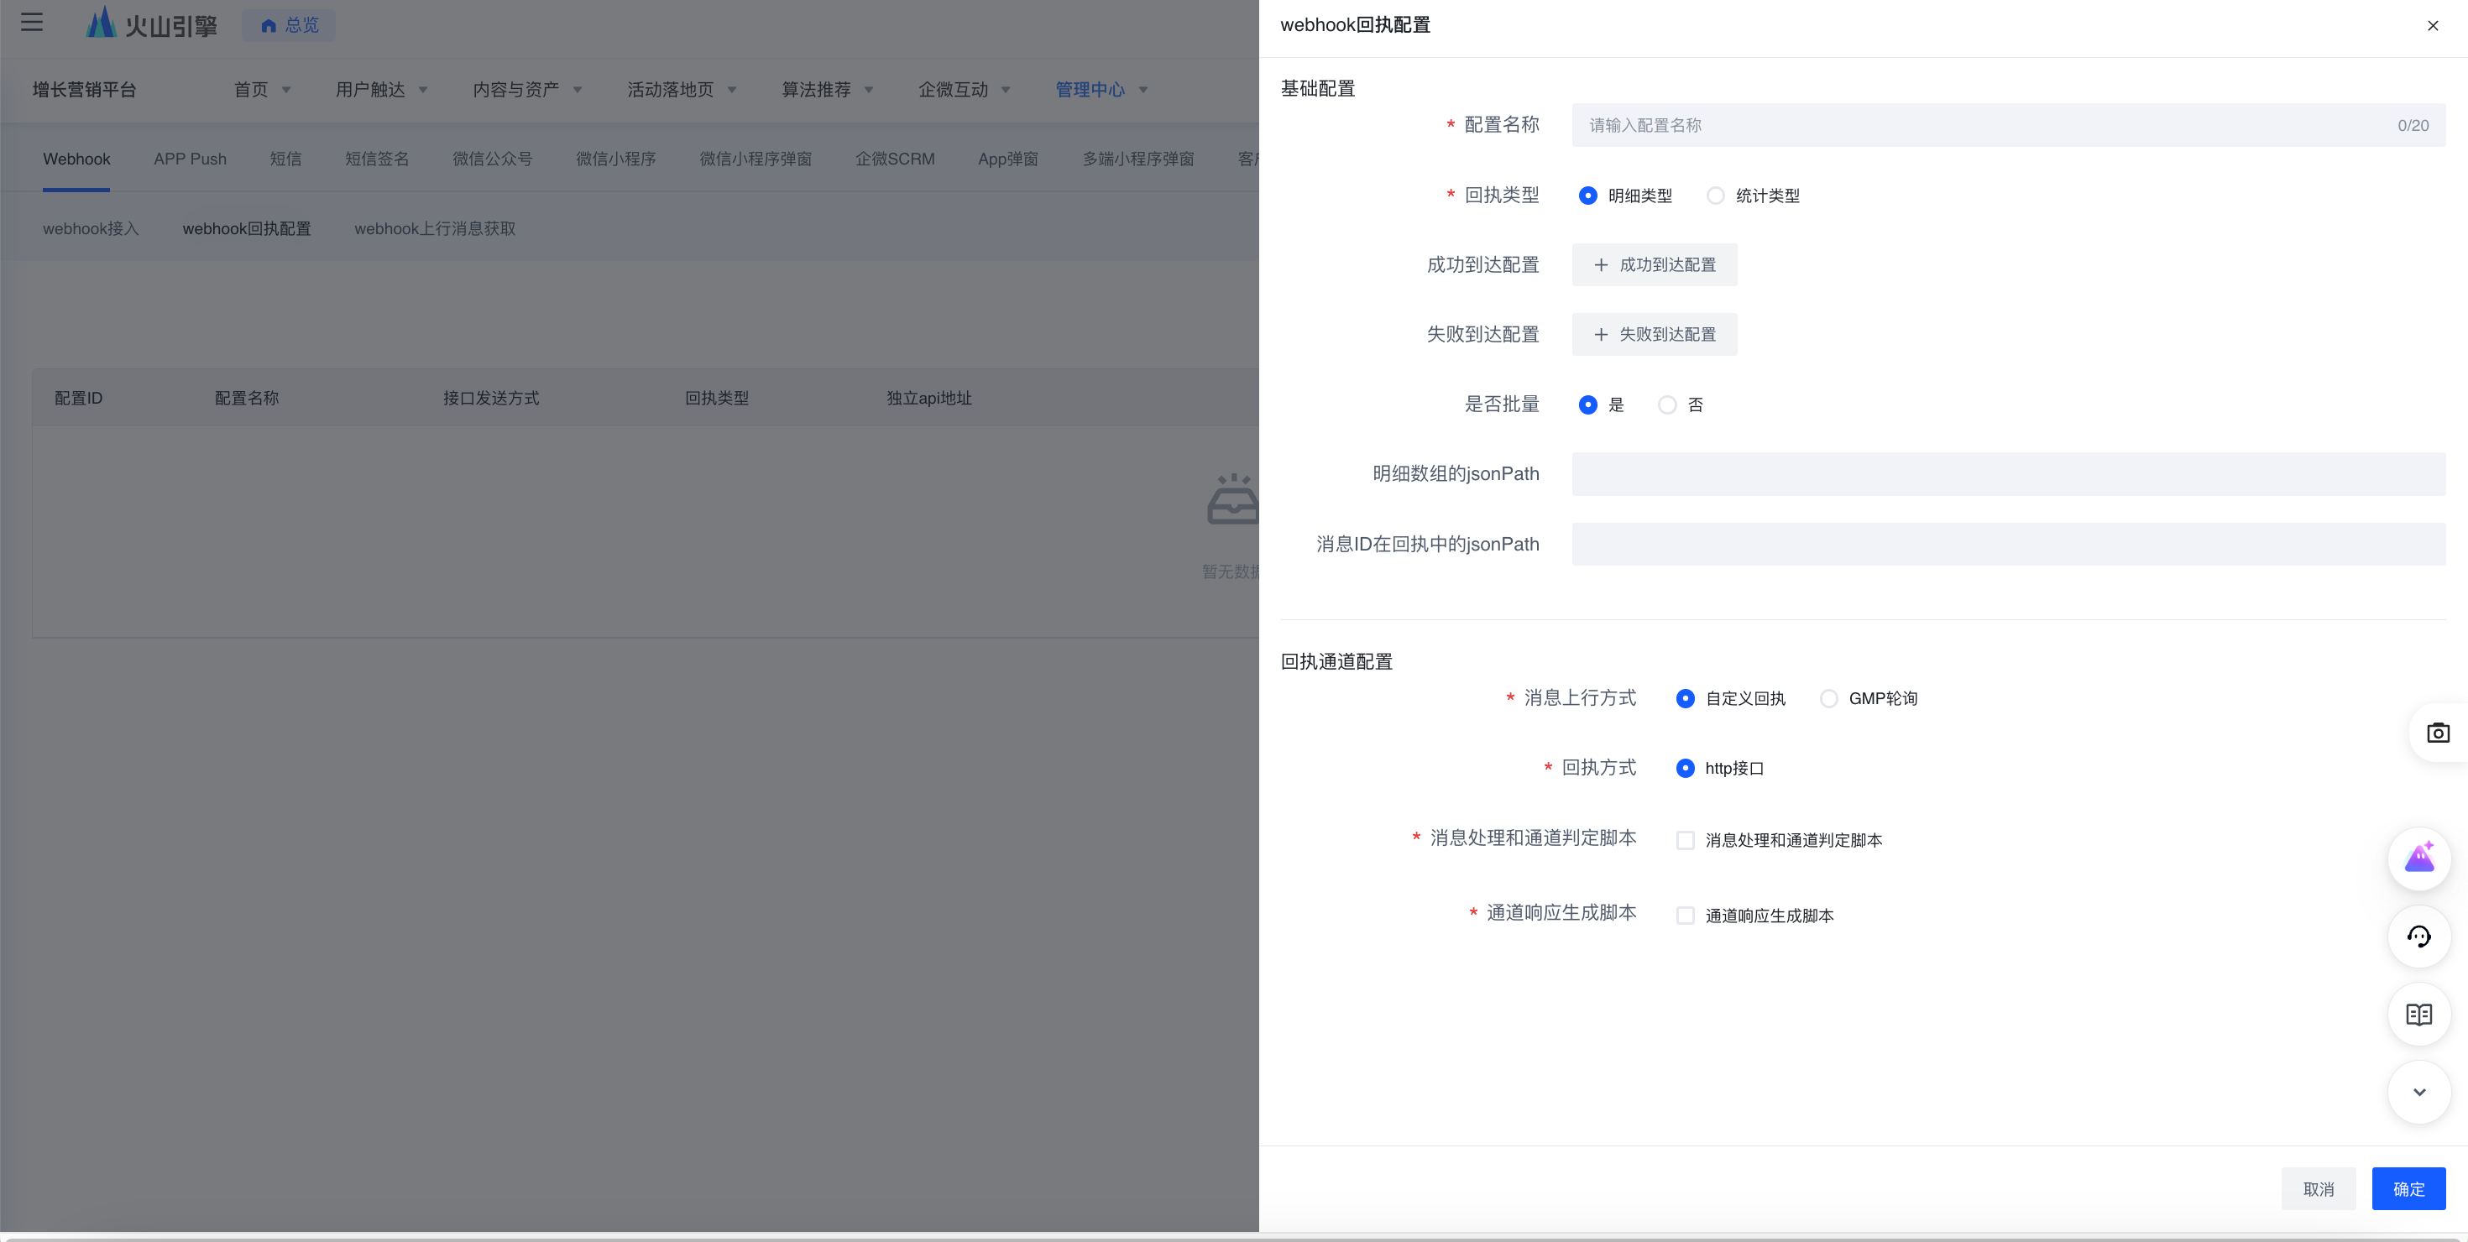Open webhook上行消息获取 sub-tab
The height and width of the screenshot is (1242, 2468).
[435, 229]
